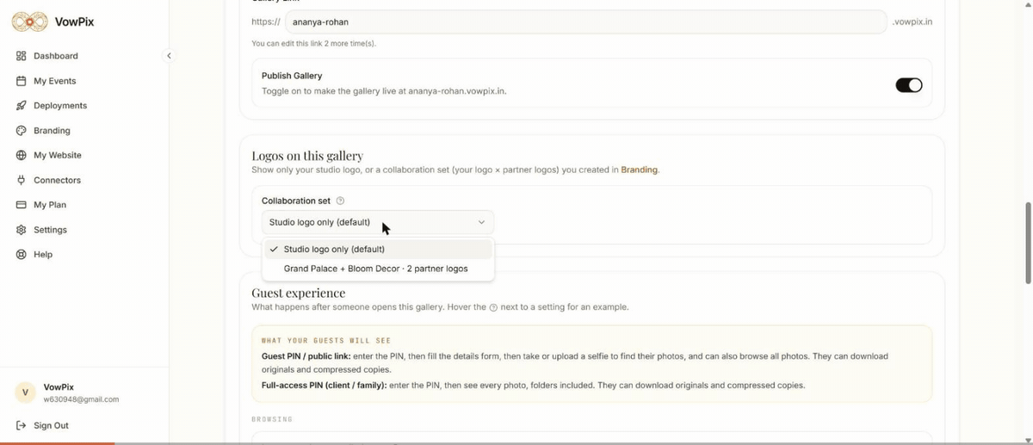Click the BROWSING section label

point(272,419)
